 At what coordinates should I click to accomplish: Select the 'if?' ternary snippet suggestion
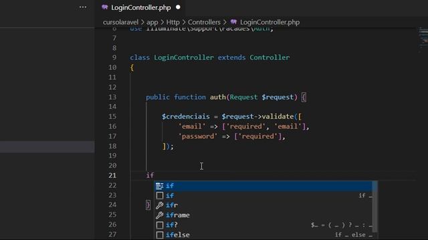coord(263,225)
